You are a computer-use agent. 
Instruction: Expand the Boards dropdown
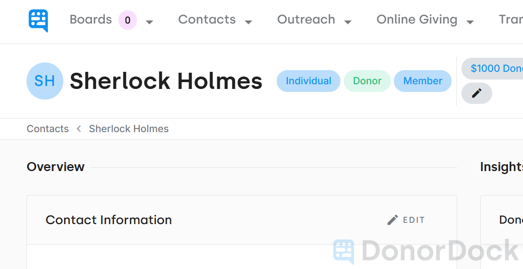[x=149, y=21]
